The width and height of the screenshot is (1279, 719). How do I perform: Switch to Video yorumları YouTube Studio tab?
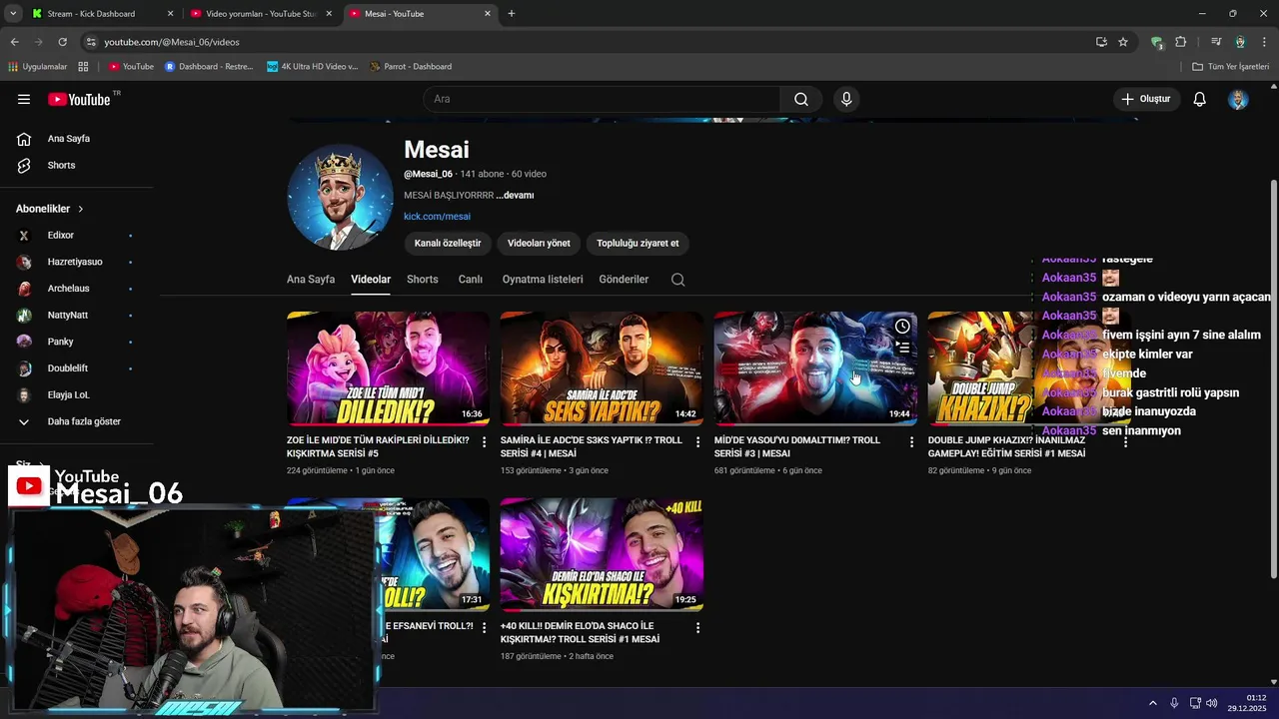[260, 14]
